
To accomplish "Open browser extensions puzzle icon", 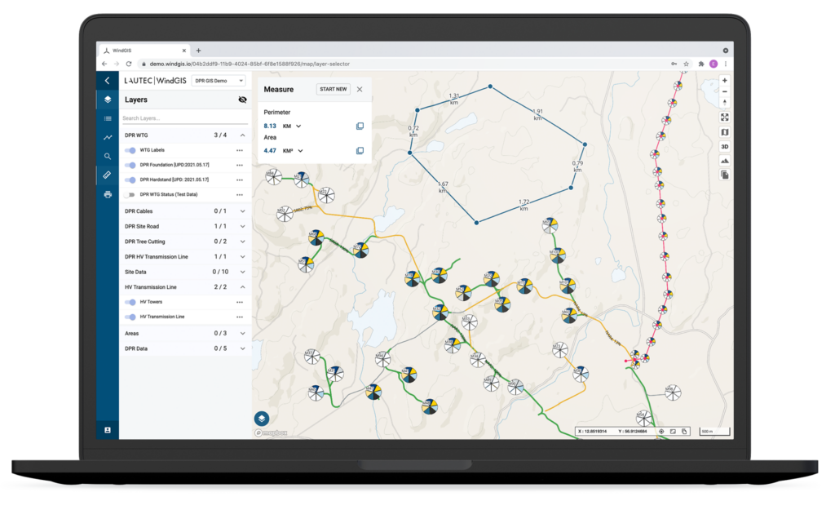I will click(700, 64).
